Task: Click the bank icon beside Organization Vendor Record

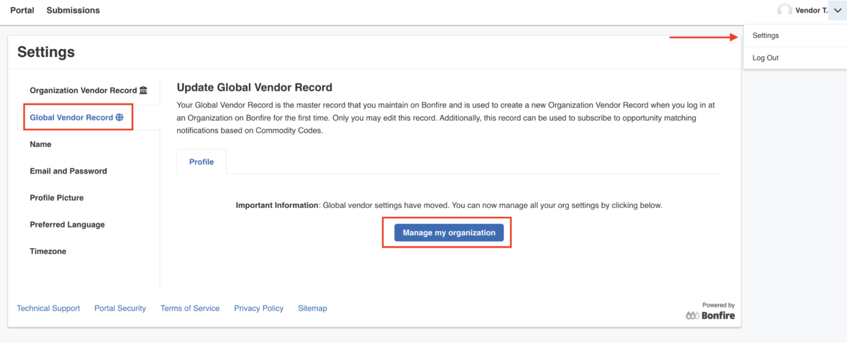Action: [143, 90]
